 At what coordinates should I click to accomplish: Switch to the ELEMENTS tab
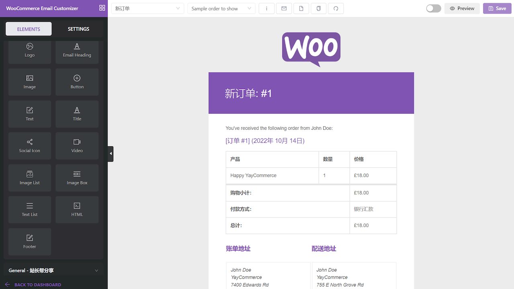[x=29, y=29]
